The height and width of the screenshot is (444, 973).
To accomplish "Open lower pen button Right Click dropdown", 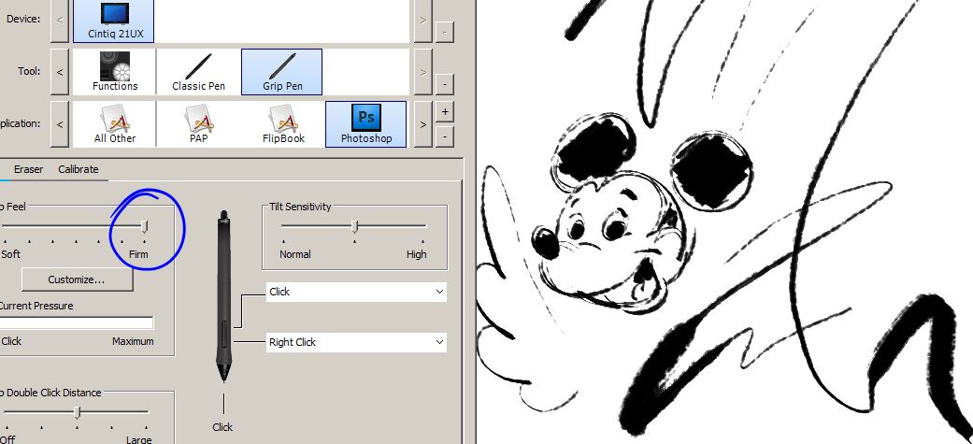I will click(356, 342).
